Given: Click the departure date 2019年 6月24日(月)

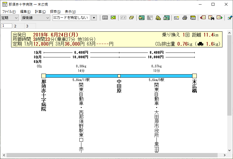Looking at the screenshot, I should 56,35.
